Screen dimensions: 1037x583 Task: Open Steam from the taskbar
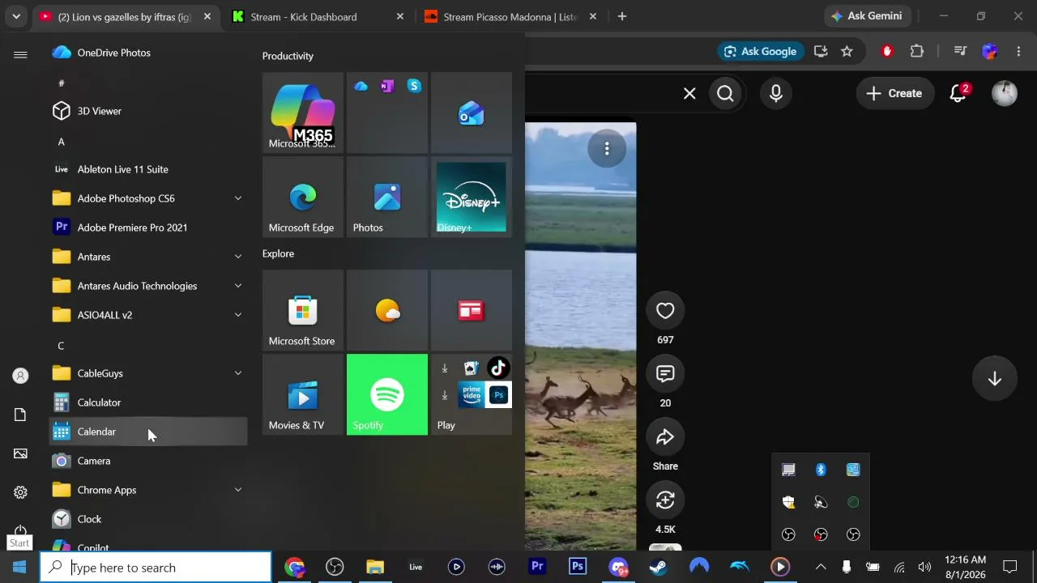[x=659, y=567]
